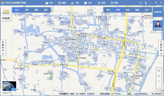This screenshot has height=96, width=164.
Task: Expand the 矢量标注 side panel
Action: tap(3, 48)
